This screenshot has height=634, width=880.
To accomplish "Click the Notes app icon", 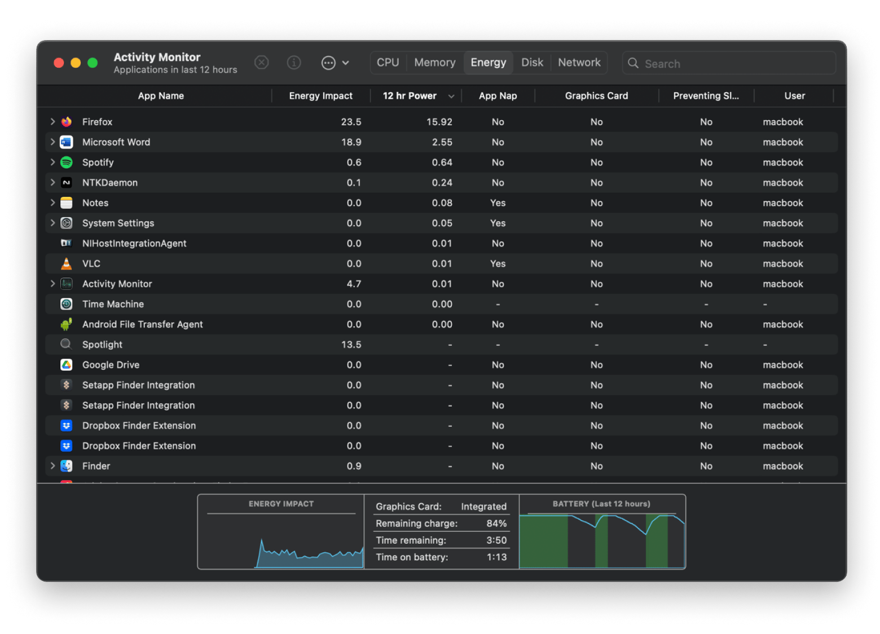I will click(x=67, y=203).
